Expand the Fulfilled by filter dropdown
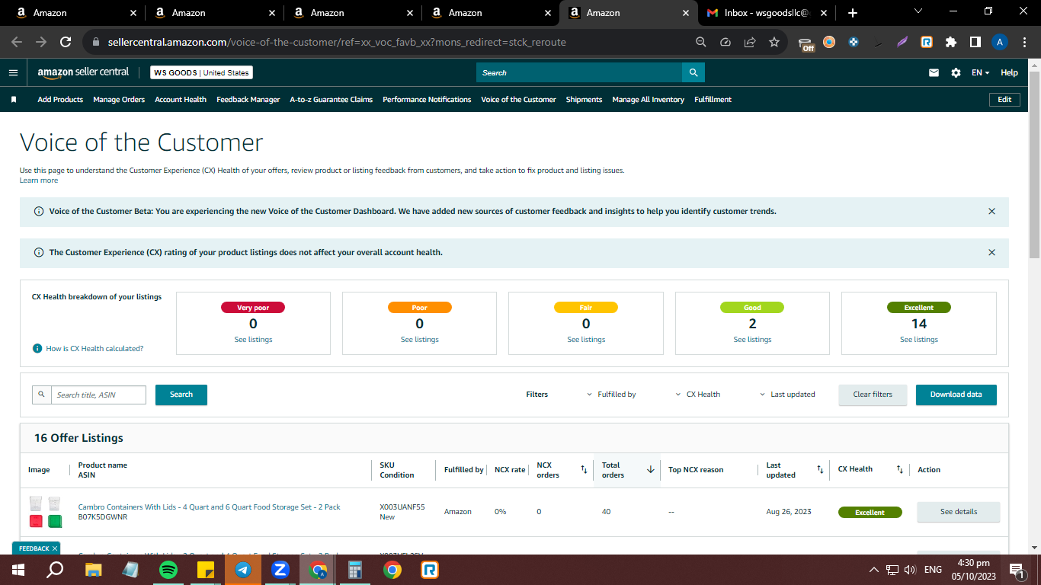The width and height of the screenshot is (1041, 585). coord(611,395)
